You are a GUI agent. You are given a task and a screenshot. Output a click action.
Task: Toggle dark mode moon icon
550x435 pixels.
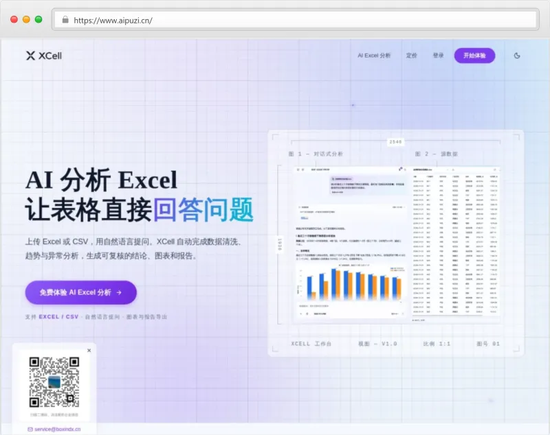coord(517,56)
